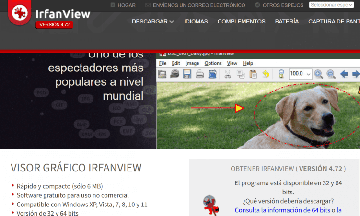Click the Zoom out magnifier icon
The height and width of the screenshot is (216, 360).
click(331, 74)
